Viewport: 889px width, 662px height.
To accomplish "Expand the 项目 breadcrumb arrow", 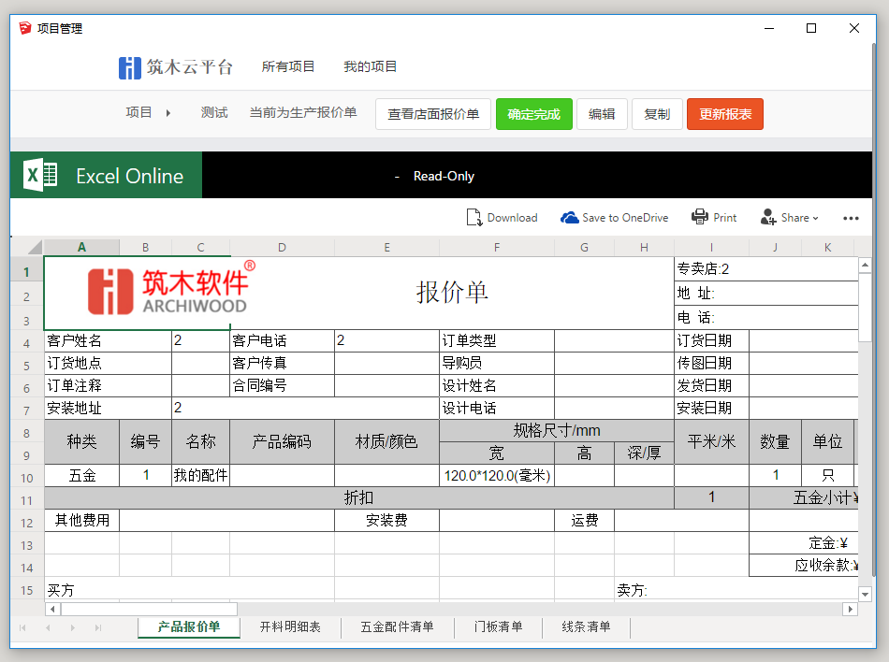I will [168, 113].
